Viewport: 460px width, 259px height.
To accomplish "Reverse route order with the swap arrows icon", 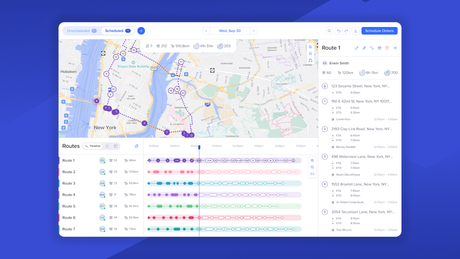I will coord(372,48).
